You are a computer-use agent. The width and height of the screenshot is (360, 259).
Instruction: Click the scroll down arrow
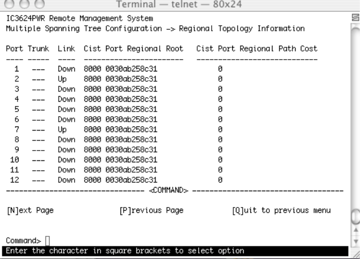353,240
